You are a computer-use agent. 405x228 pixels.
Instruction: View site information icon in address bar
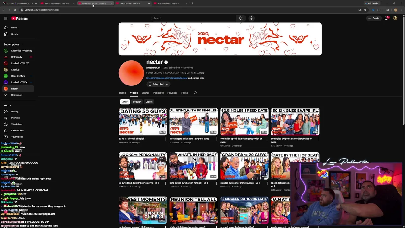[22, 10]
